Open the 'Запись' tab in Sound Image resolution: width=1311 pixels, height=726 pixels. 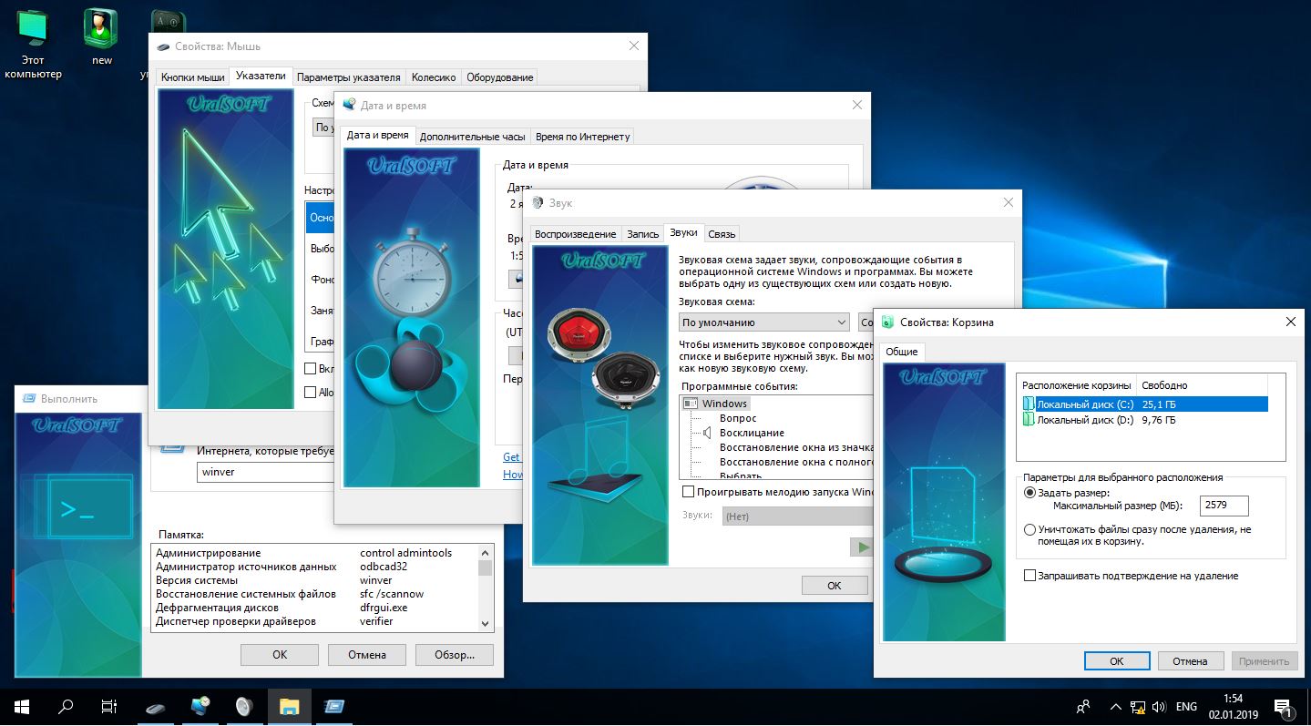click(x=642, y=234)
